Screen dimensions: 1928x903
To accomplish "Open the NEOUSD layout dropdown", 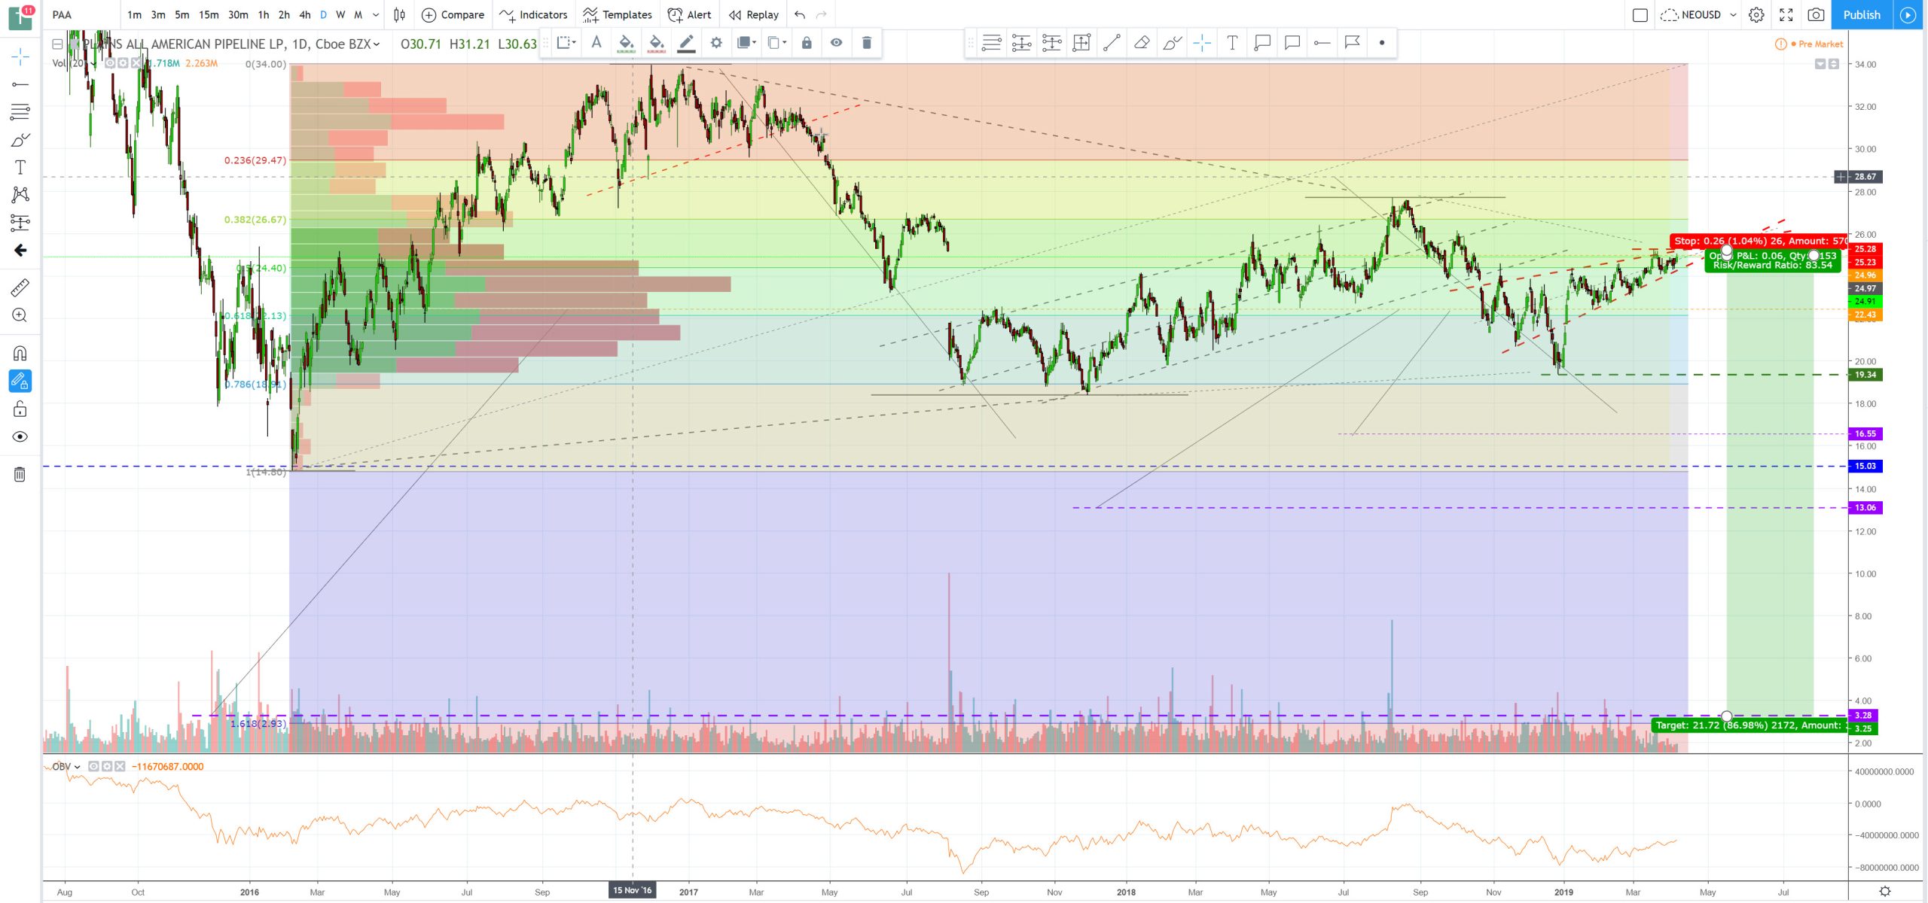I will (x=1733, y=14).
